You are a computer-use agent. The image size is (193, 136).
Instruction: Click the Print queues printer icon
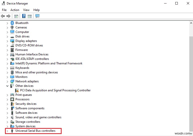(12, 95)
